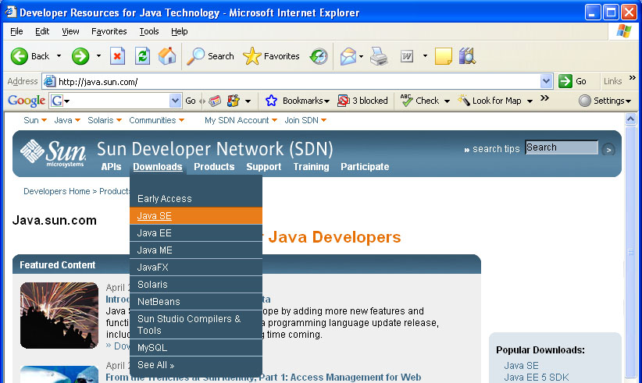Choose See All in Downloads menu
Image resolution: width=642 pixels, height=383 pixels.
point(196,365)
